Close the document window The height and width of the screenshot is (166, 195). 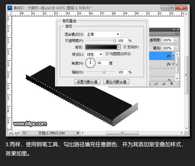(181, 8)
